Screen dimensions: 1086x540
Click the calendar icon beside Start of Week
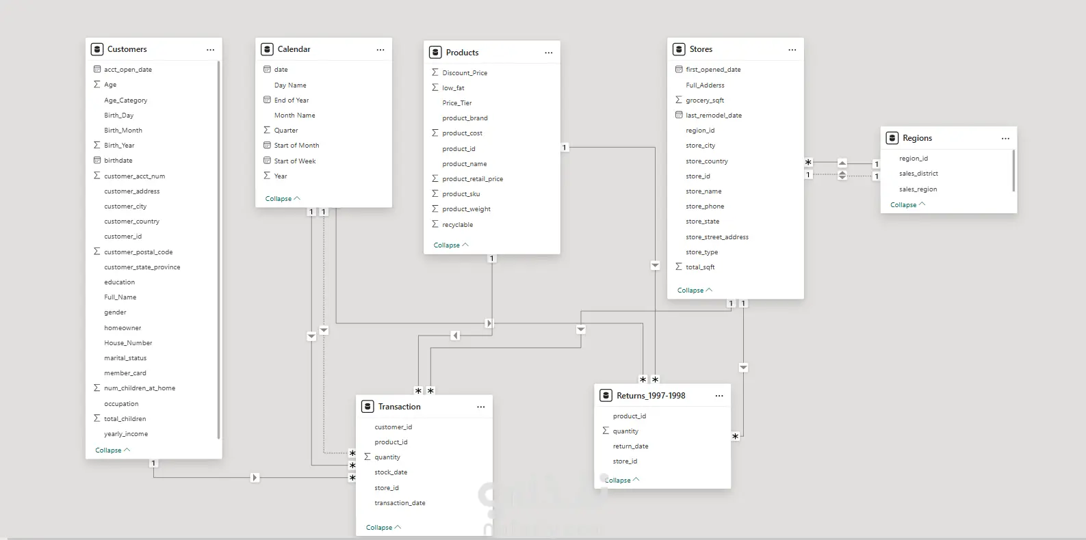tap(267, 161)
